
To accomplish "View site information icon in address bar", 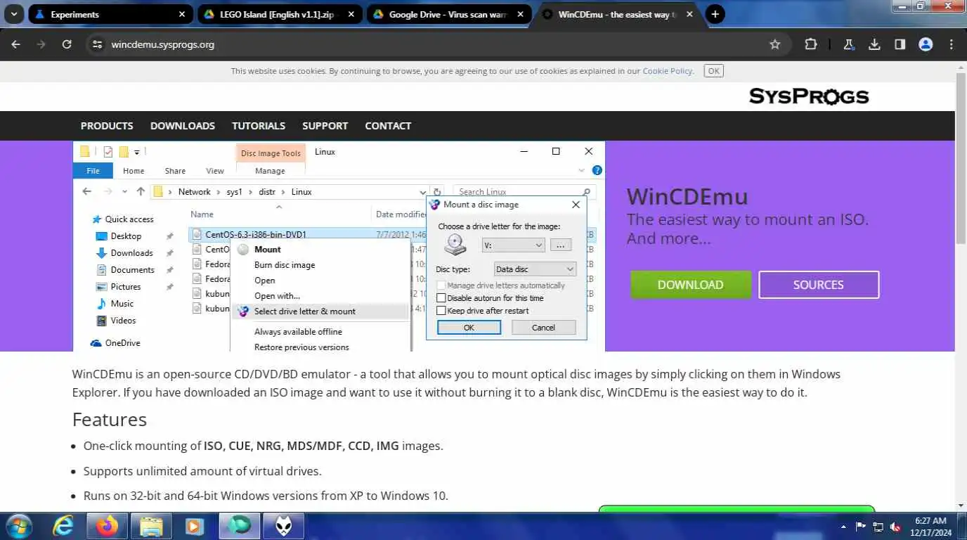I will [97, 44].
